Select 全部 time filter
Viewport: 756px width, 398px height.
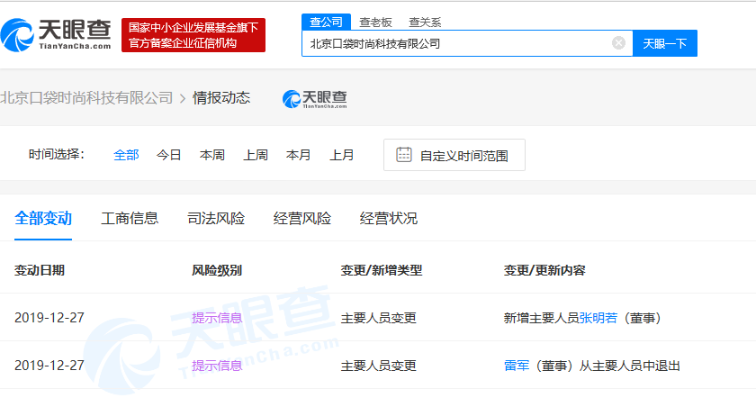tap(126, 155)
